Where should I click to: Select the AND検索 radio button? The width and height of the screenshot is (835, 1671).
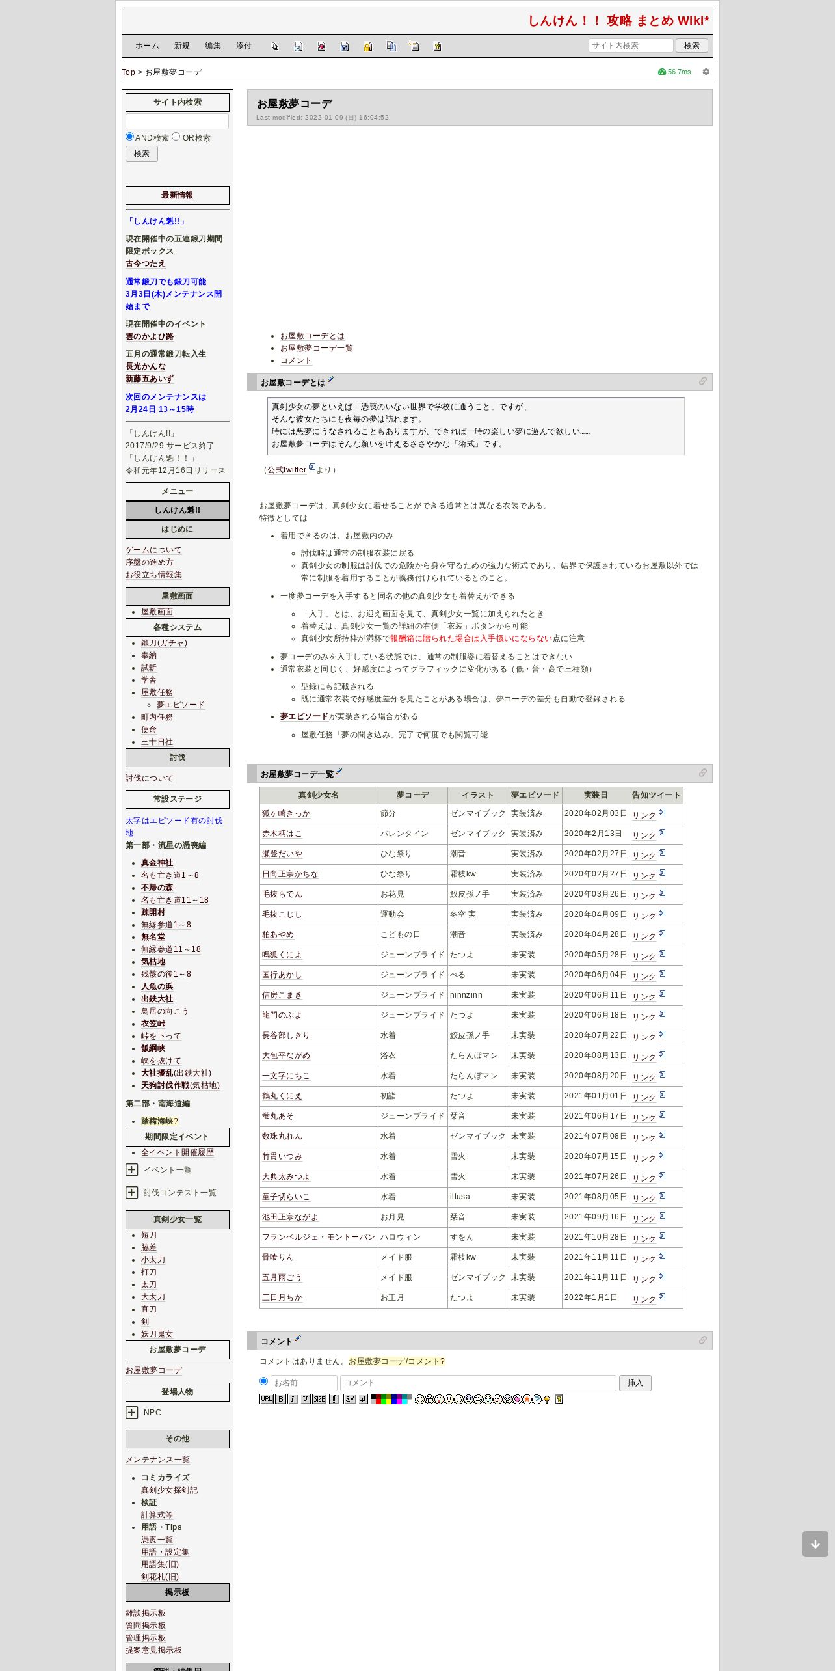pyautogui.click(x=129, y=137)
